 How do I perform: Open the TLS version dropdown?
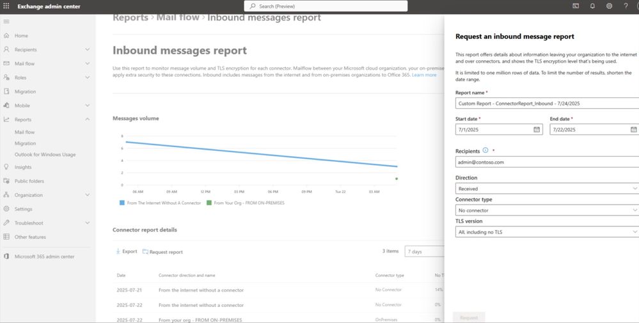547,232
